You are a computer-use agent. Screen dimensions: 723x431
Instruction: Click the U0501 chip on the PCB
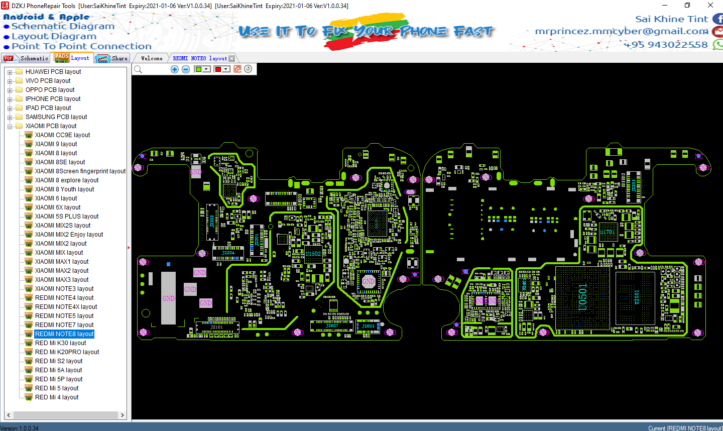click(582, 297)
